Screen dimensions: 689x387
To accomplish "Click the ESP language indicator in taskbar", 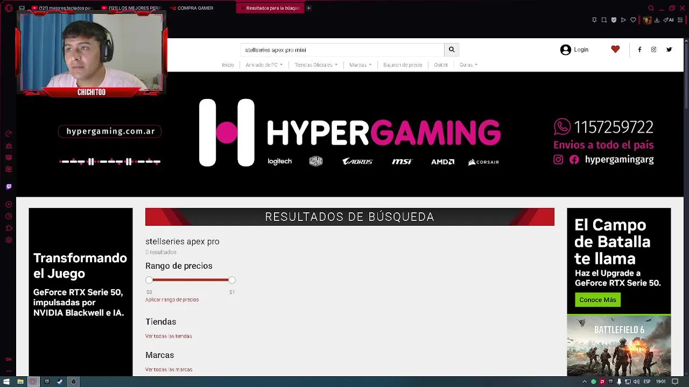I will 647,382.
